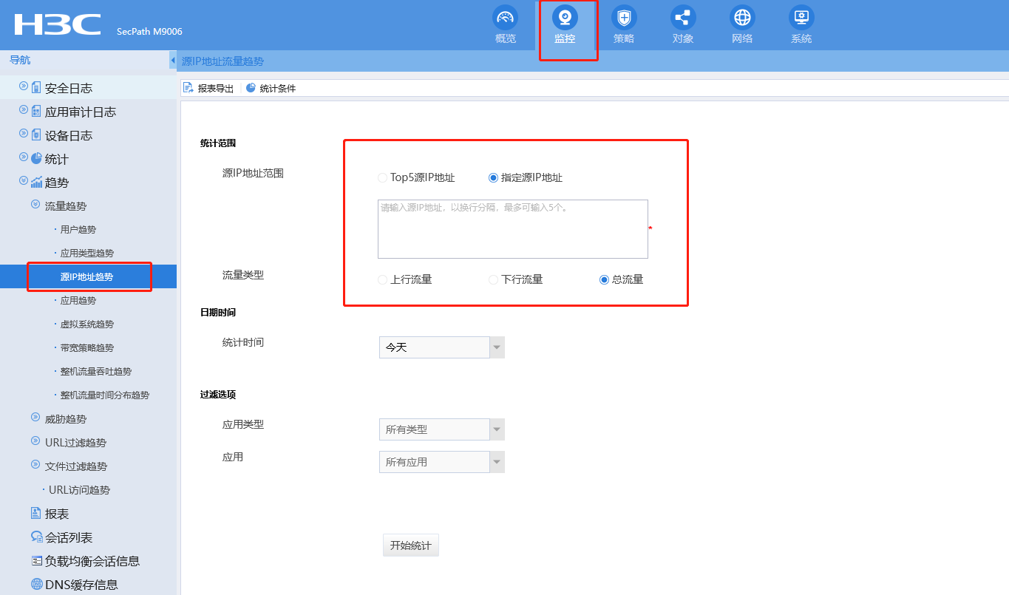This screenshot has width=1009, height=595.
Task: Expand the 统计 tree node
Action: (23, 157)
